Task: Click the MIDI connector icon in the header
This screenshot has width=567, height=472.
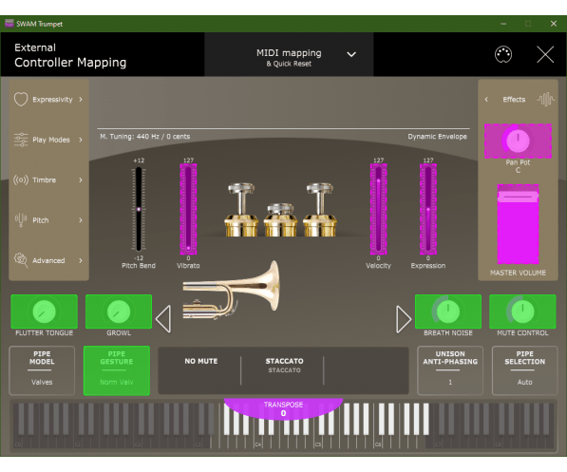Action: tap(503, 55)
